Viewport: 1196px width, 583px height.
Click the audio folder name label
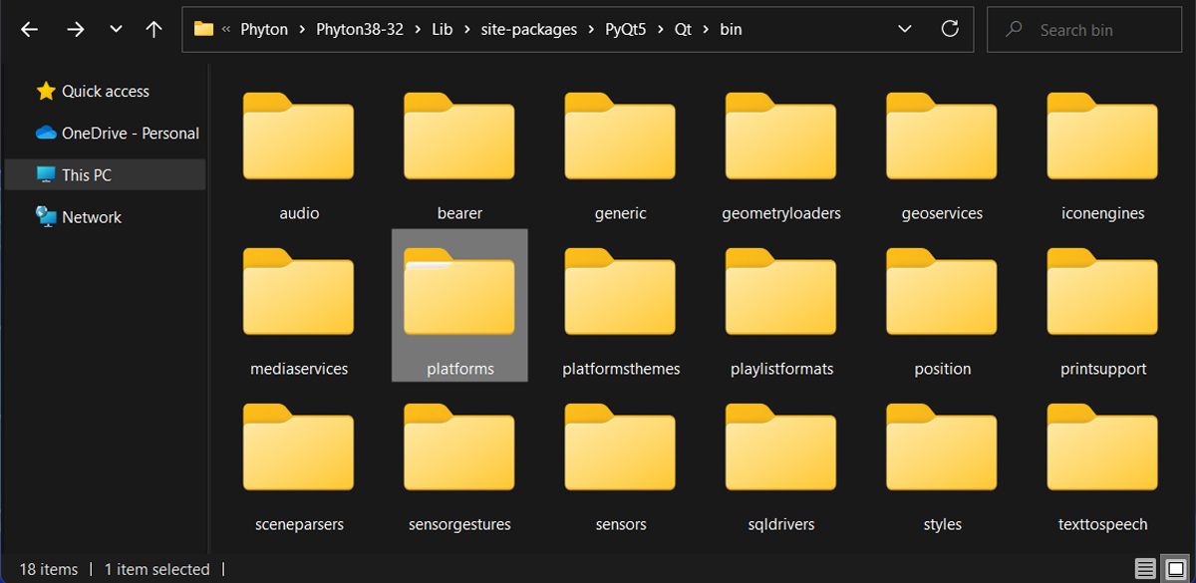pyautogui.click(x=299, y=213)
